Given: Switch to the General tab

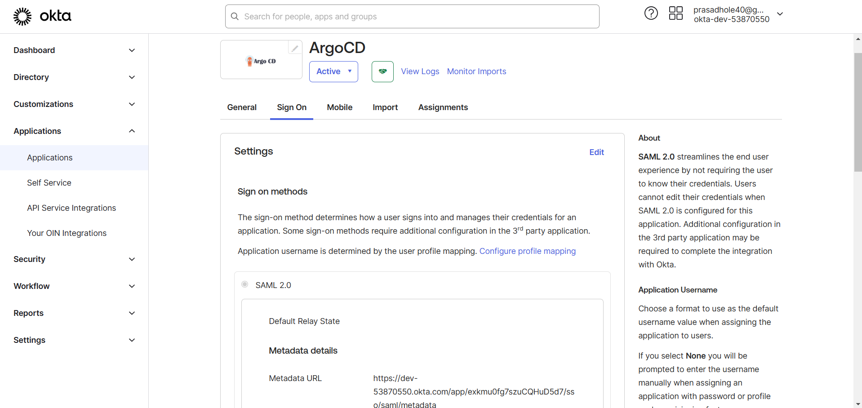Looking at the screenshot, I should (242, 107).
